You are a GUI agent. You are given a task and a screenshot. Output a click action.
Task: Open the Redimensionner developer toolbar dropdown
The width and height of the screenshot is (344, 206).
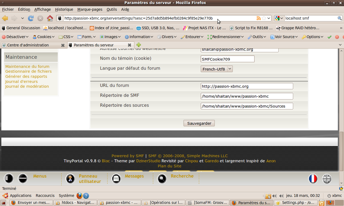point(226,37)
